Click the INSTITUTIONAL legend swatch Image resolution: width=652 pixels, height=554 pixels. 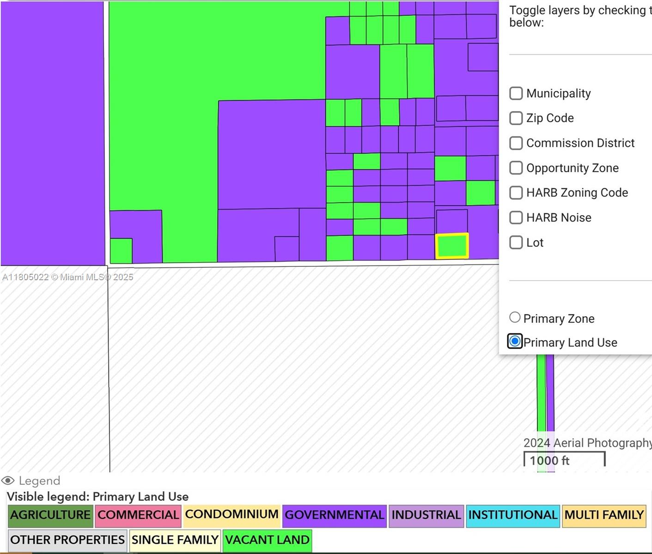(x=512, y=515)
